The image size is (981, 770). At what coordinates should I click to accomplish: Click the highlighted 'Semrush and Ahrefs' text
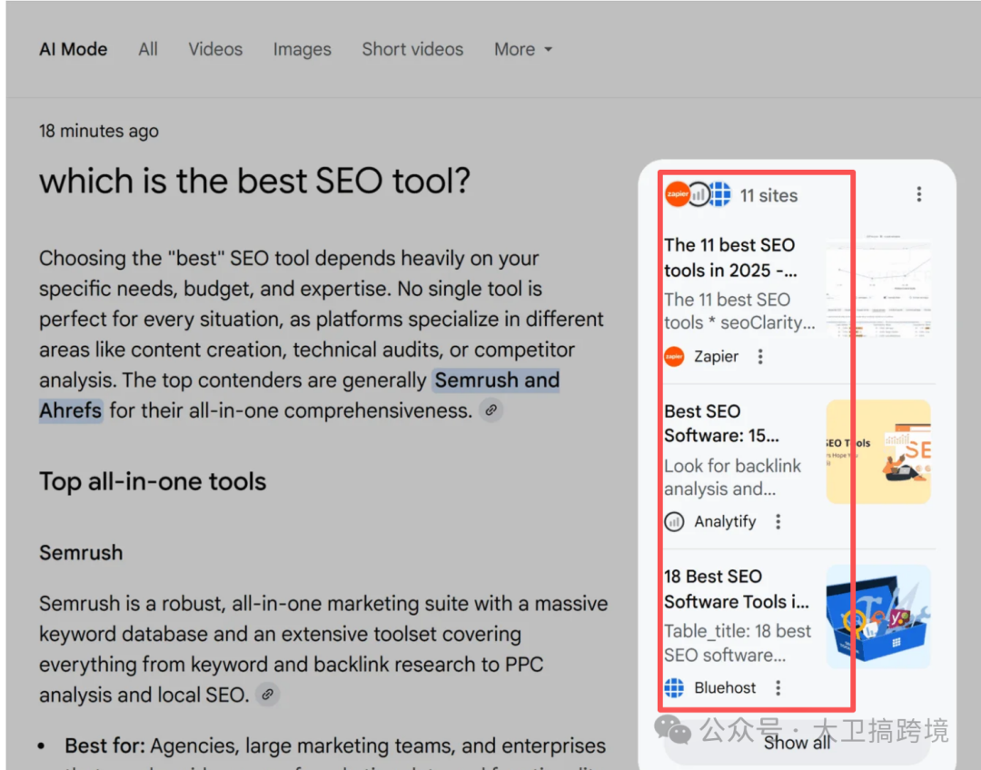[x=497, y=380]
